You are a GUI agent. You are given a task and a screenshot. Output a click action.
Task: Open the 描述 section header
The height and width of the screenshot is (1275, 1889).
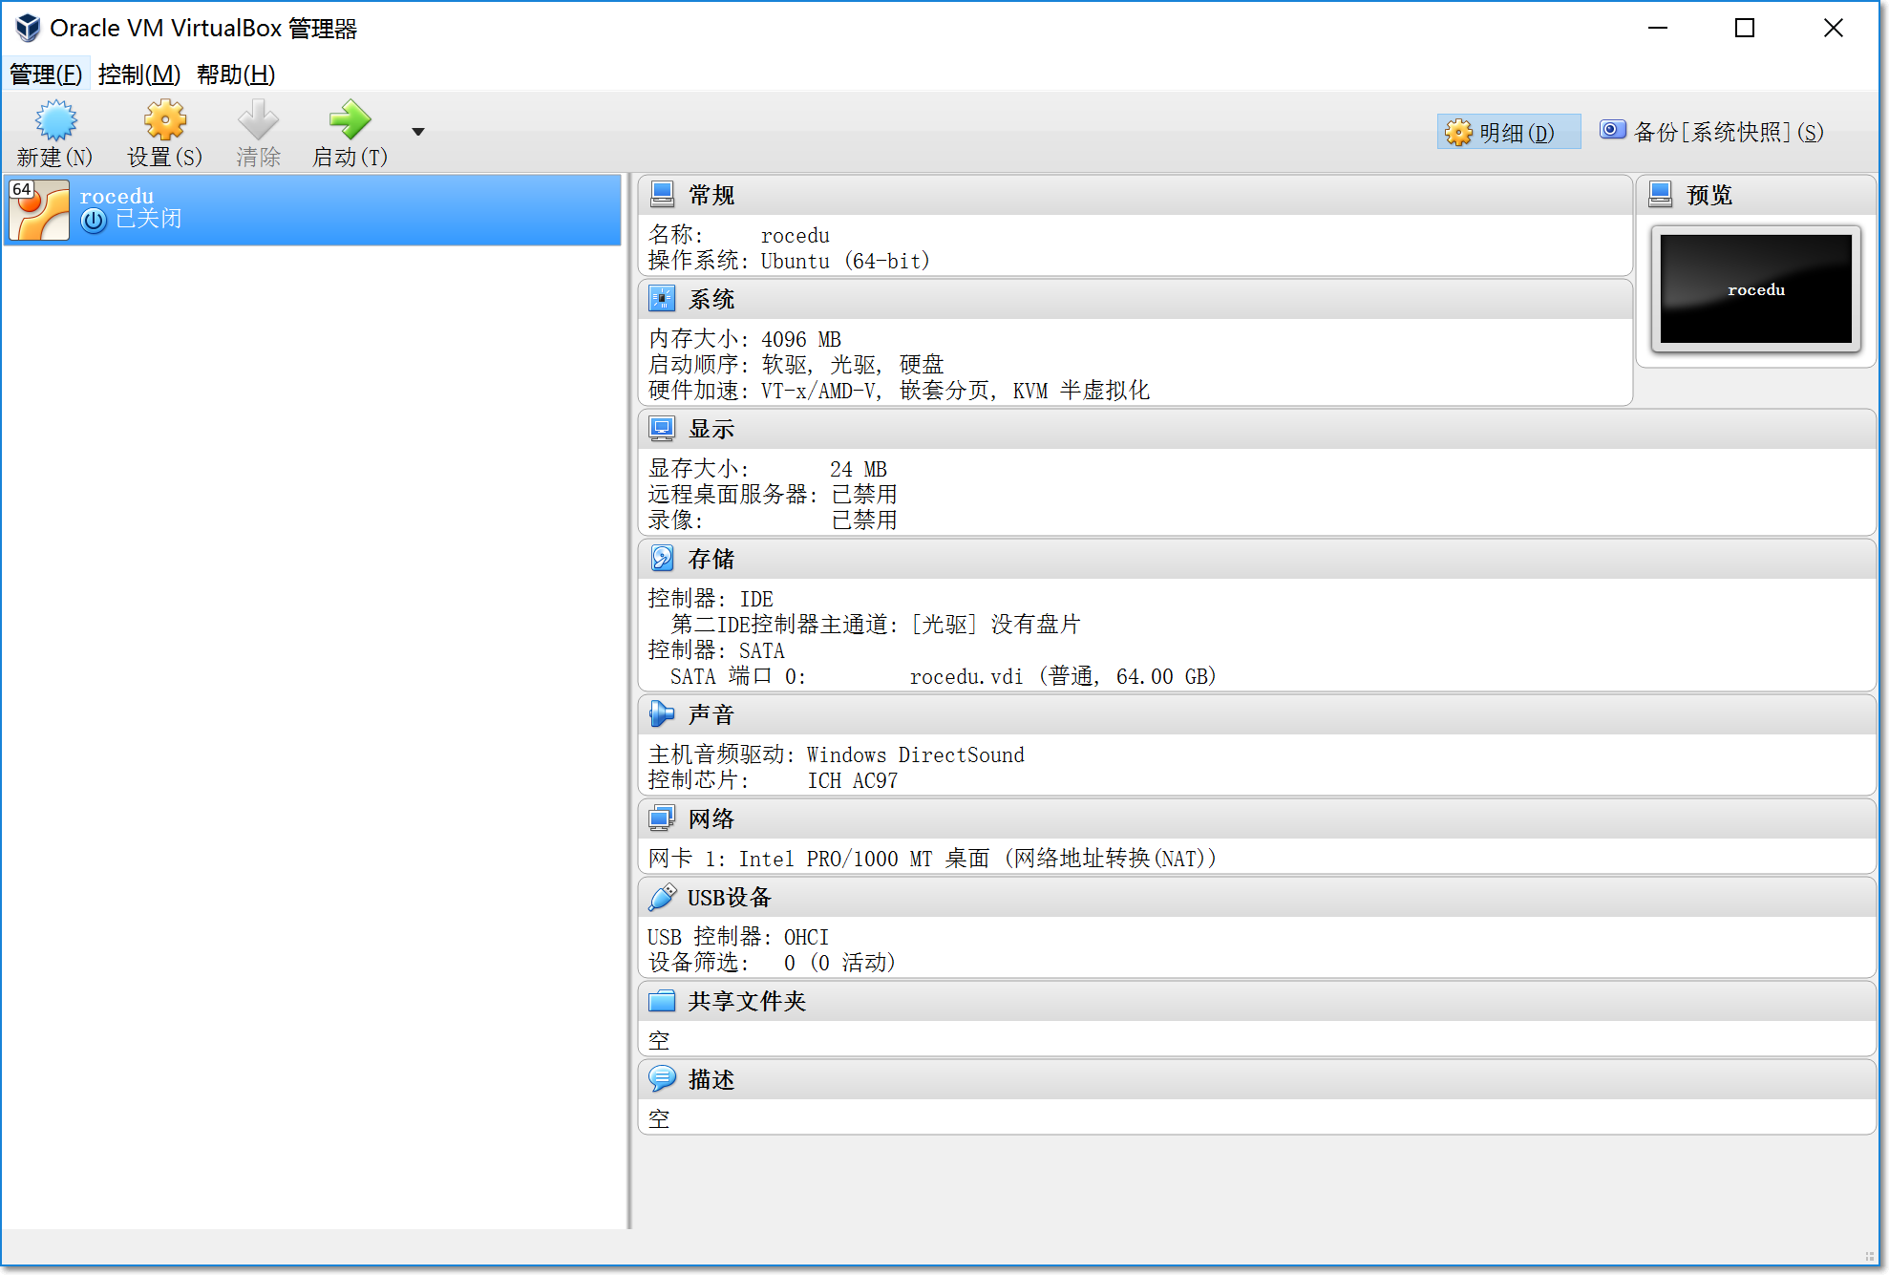click(x=1257, y=1079)
